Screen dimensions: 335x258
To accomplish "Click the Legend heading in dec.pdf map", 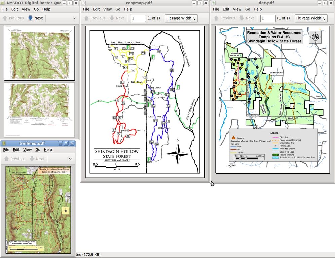I will 274,133.
